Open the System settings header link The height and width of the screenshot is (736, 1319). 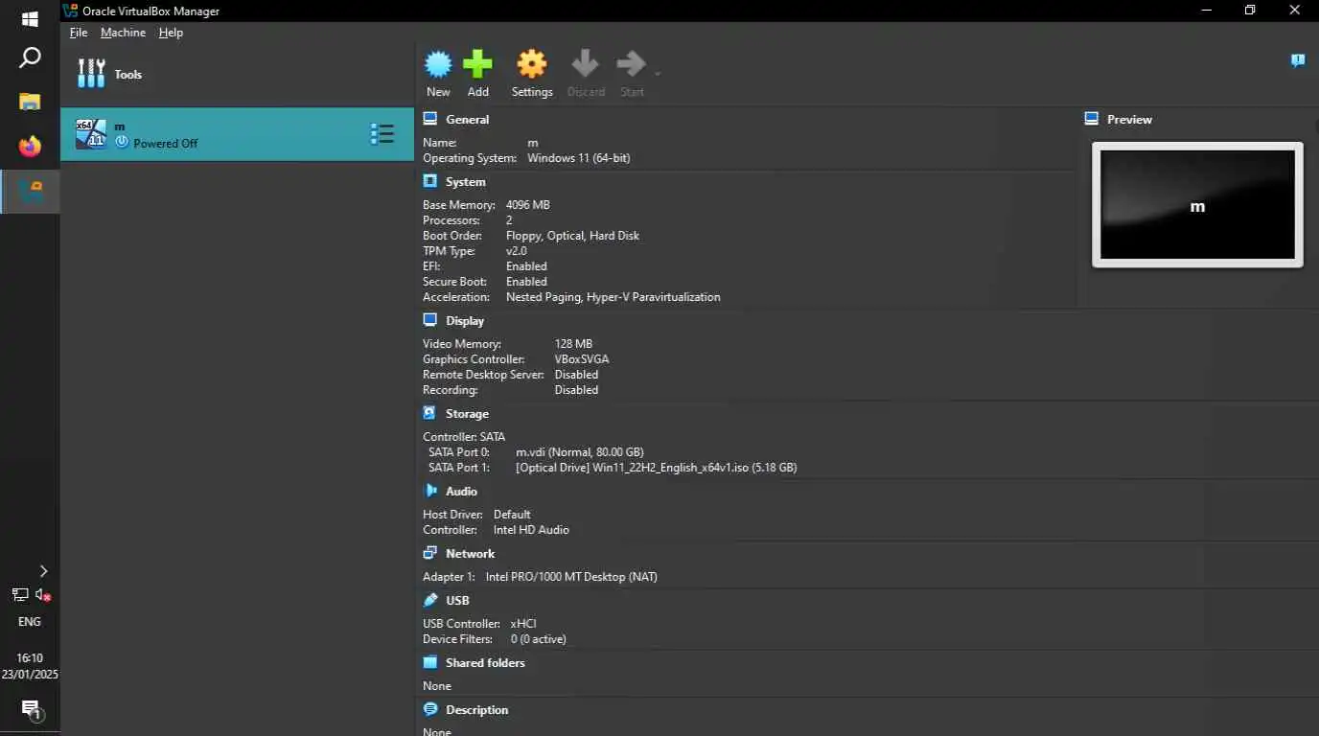point(465,182)
